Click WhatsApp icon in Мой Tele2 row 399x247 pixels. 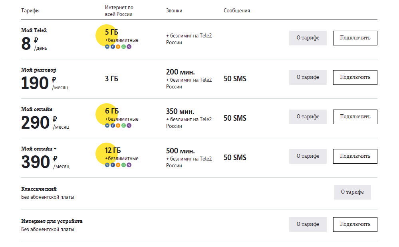pyautogui.click(x=123, y=47)
